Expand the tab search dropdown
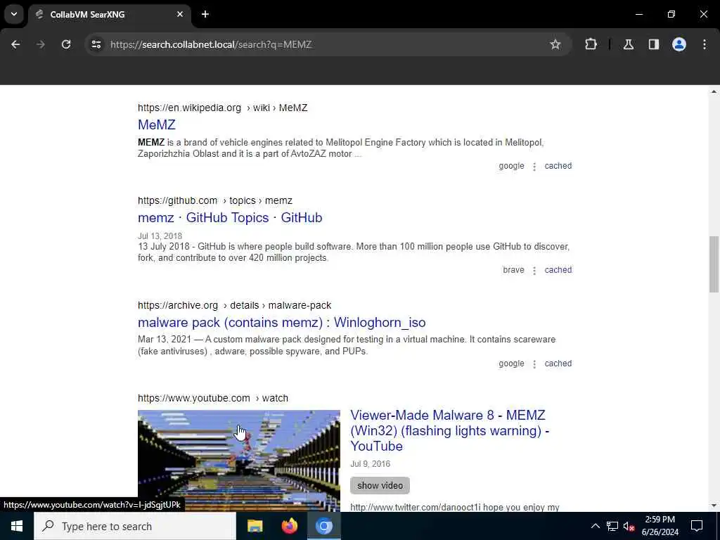 (14, 14)
